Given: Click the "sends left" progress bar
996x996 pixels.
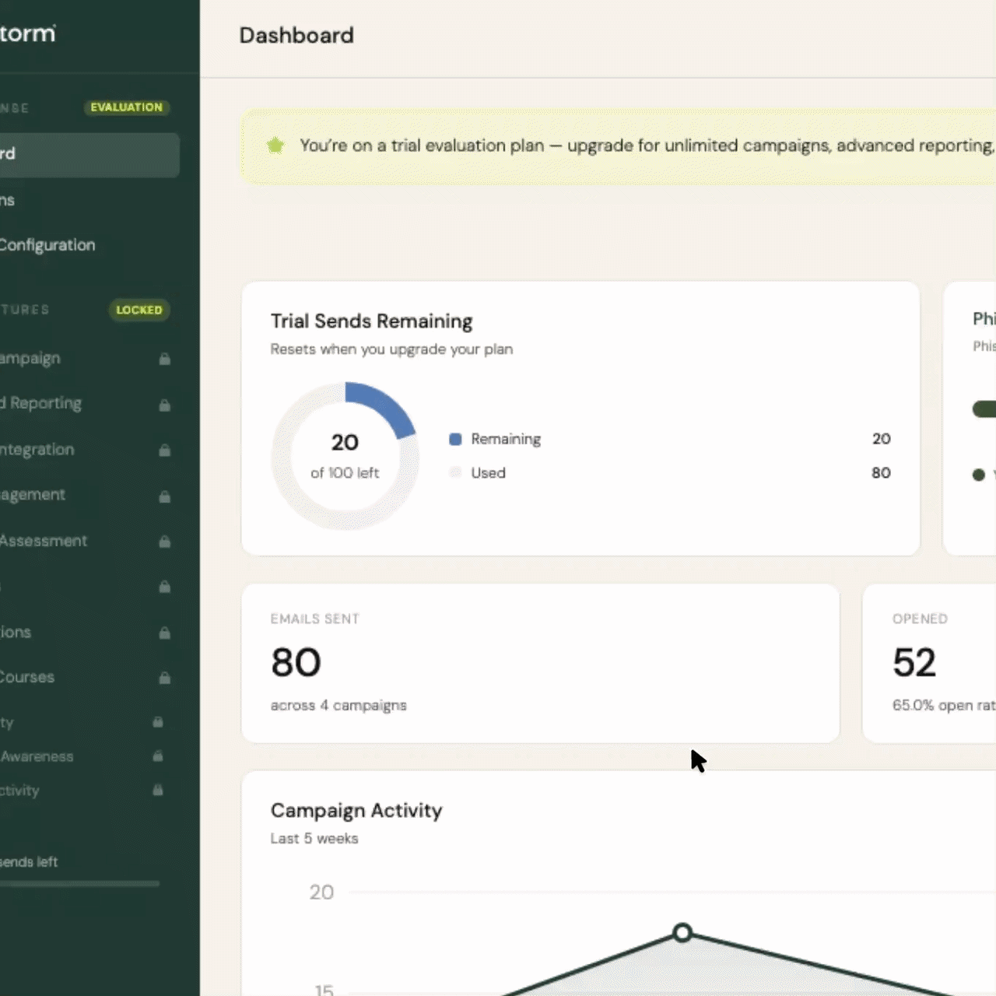Looking at the screenshot, I should point(79,884).
